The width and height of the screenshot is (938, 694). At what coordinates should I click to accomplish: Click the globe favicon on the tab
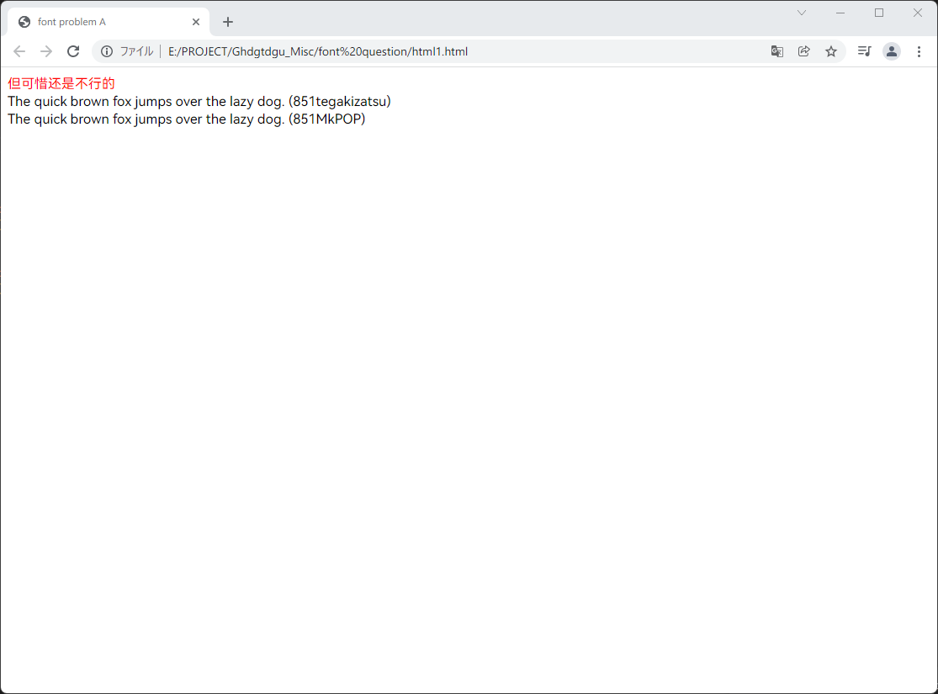point(24,22)
